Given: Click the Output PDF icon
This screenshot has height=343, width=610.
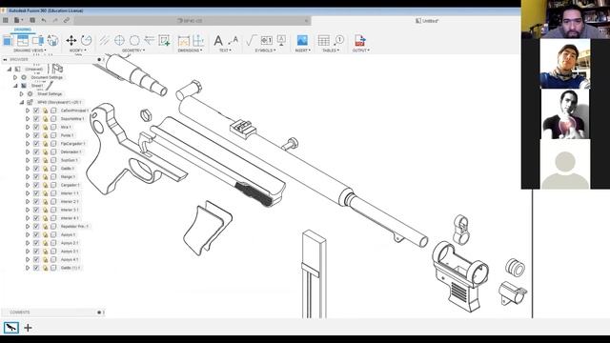Looking at the screenshot, I should 360,40.
